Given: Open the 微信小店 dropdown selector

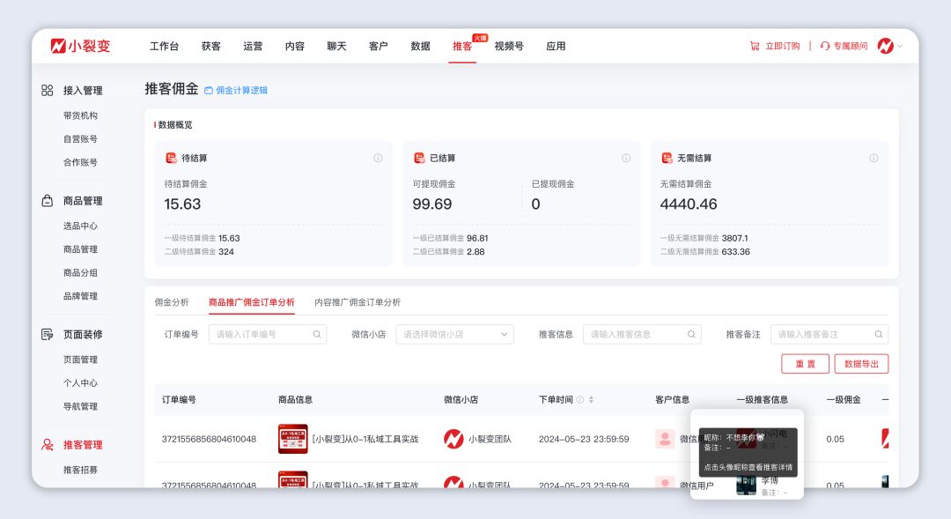Looking at the screenshot, I should pos(454,334).
